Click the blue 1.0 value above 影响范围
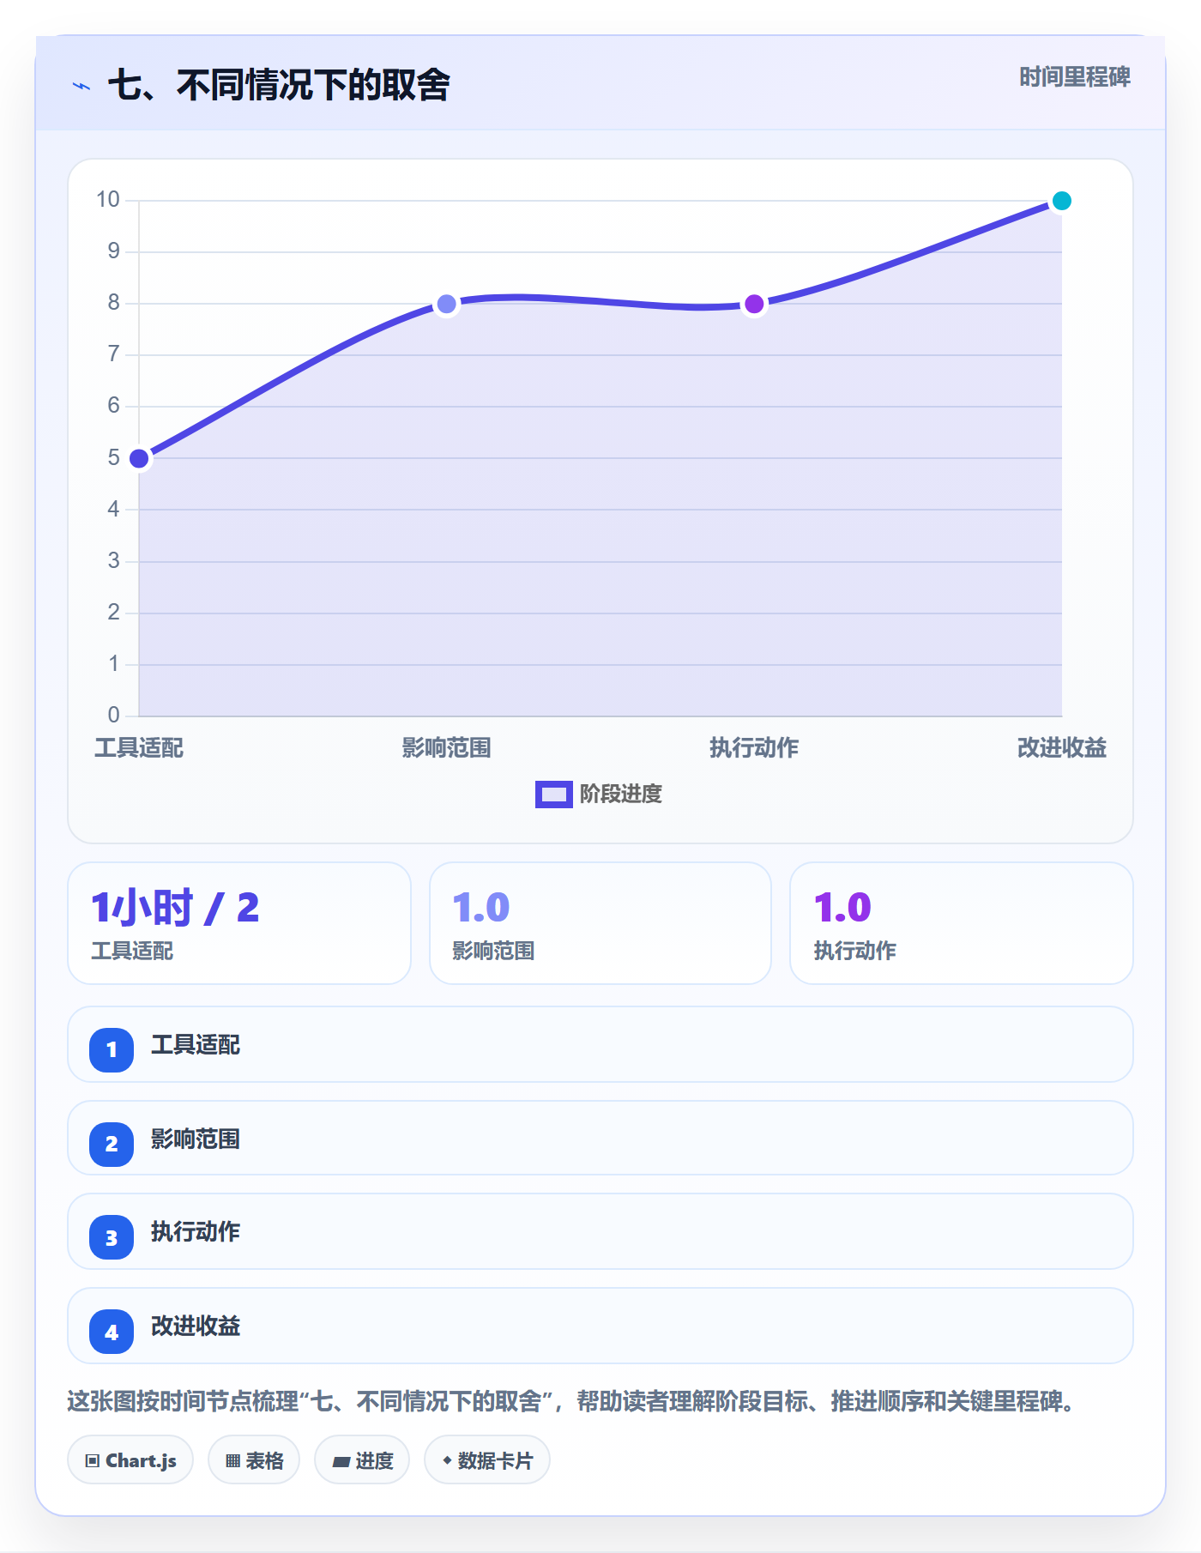 [481, 908]
